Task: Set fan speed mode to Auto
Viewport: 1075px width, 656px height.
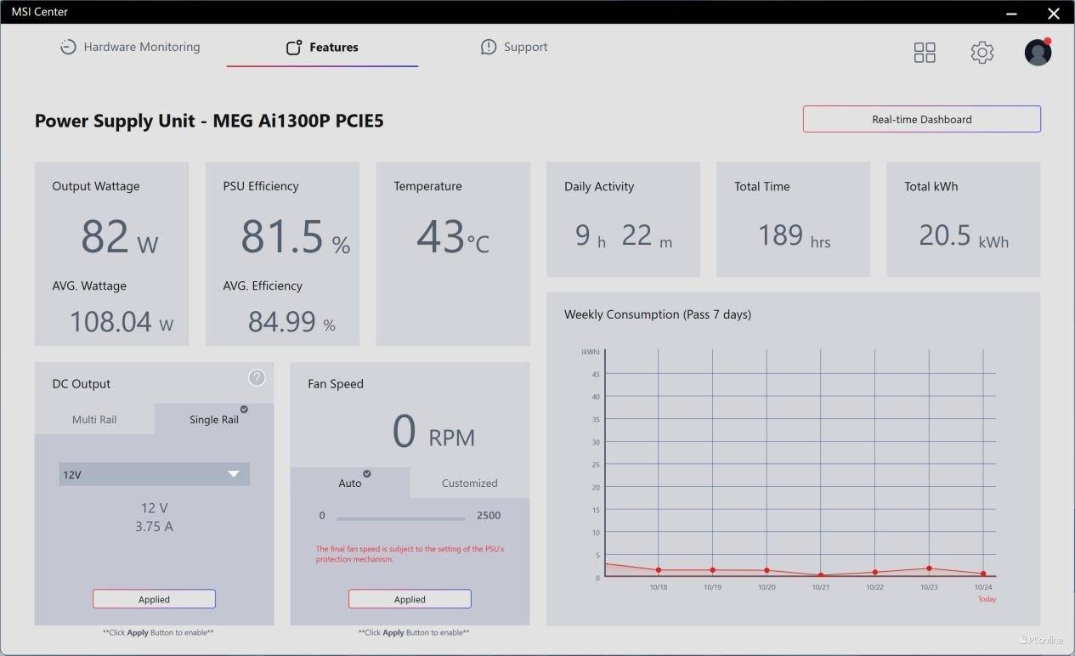Action: (350, 483)
